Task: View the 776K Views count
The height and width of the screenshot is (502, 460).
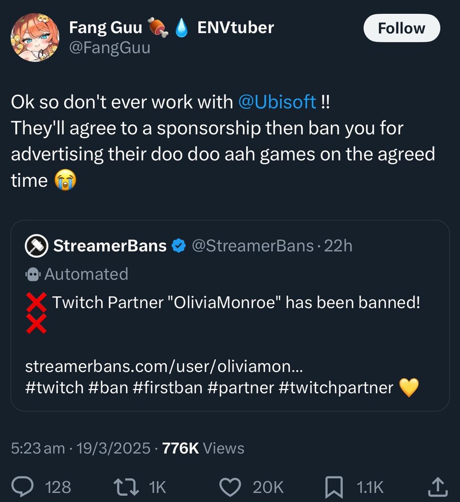Action: point(203,448)
